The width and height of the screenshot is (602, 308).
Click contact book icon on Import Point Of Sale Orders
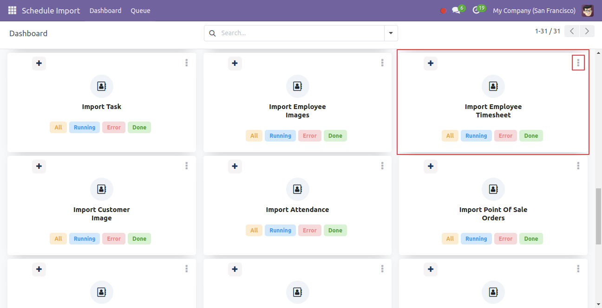[493, 189]
